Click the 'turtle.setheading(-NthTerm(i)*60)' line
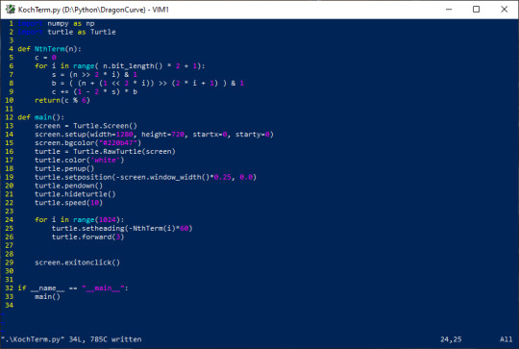Image resolution: width=519 pixels, height=349 pixels. (x=122, y=229)
